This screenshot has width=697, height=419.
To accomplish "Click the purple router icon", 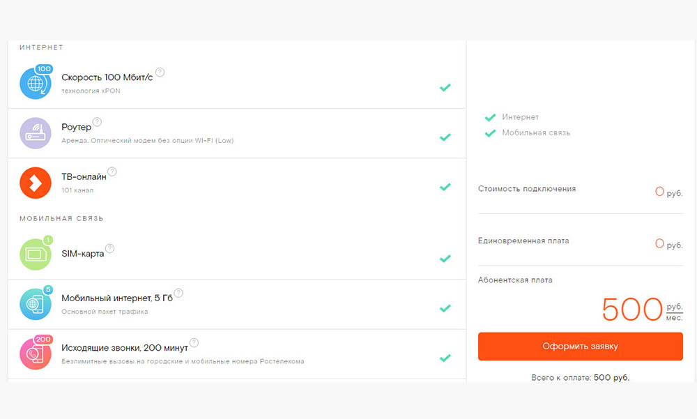I will point(35,133).
